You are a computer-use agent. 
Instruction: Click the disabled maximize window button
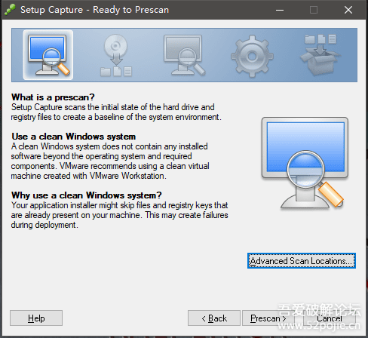coord(314,10)
